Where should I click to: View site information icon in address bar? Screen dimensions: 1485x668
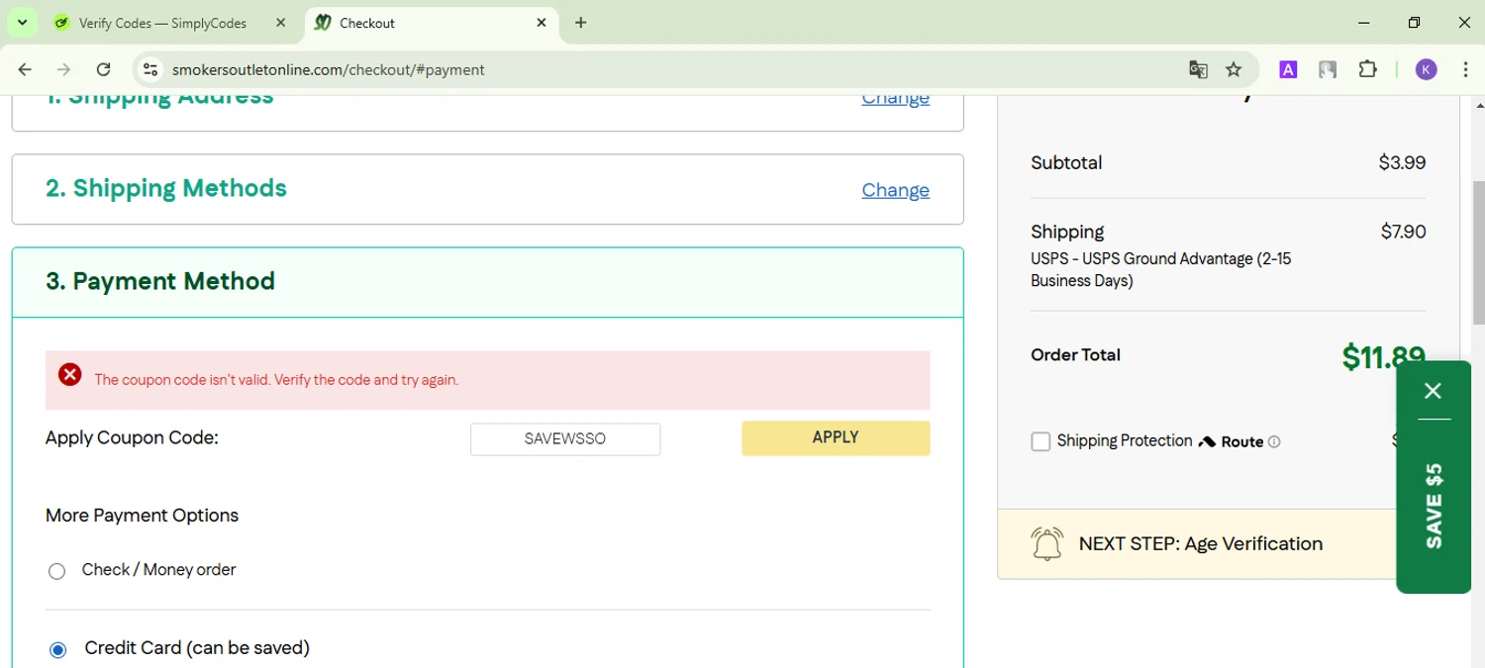point(150,69)
